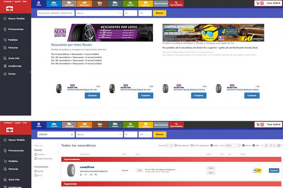
Task: Tick the CV/IC superiores checkbox
Action: 192,145
